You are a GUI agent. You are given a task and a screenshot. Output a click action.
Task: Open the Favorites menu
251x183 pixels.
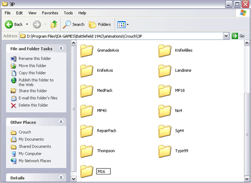(x=50, y=13)
